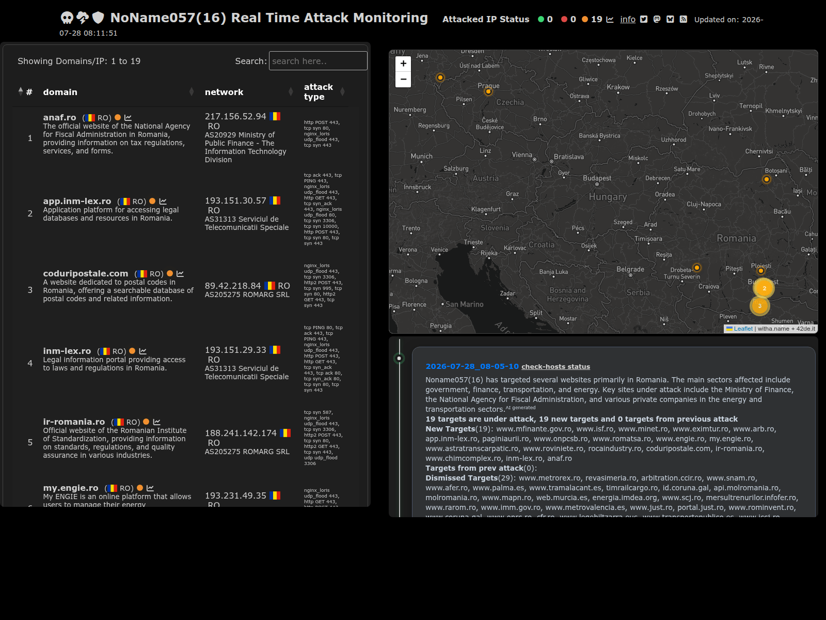The height and width of the screenshot is (620, 826).
Task: Click the skull icon in page title
Action: (67, 18)
